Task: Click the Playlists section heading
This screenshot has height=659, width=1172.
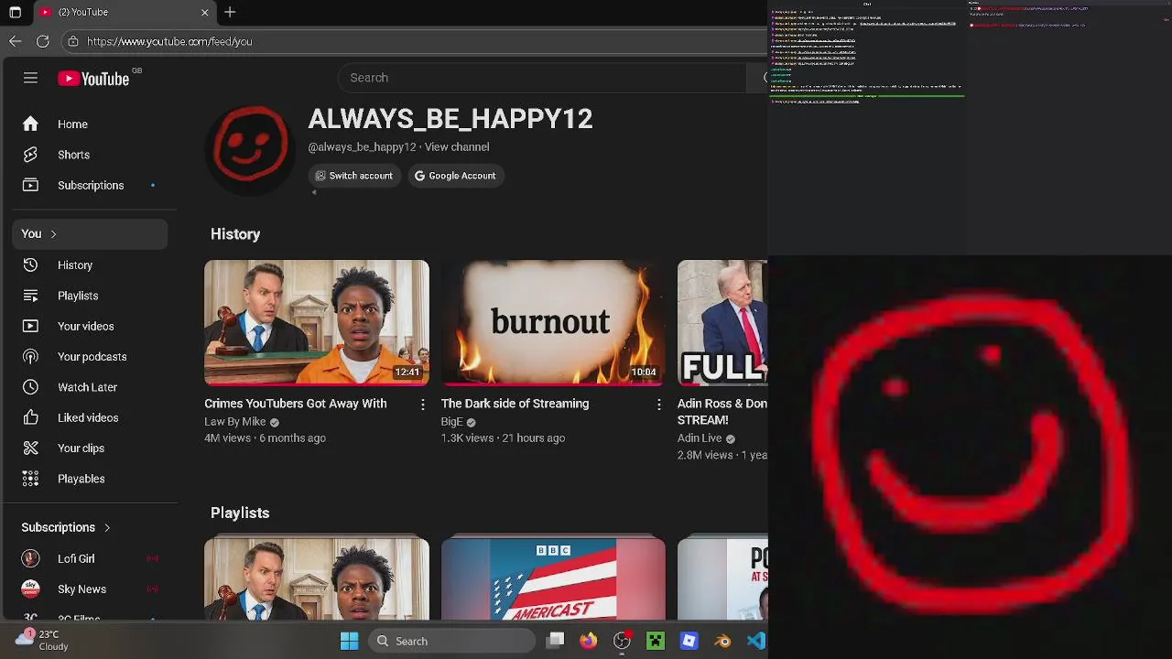Action: [x=240, y=513]
